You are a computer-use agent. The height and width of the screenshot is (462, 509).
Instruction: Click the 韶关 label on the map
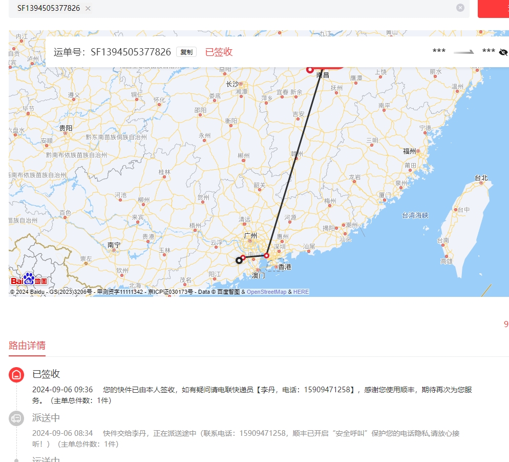[260, 185]
